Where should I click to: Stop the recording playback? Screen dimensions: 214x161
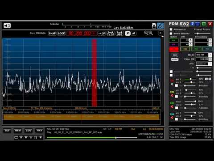41,137
